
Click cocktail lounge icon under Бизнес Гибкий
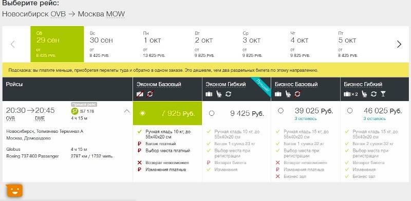(383, 94)
